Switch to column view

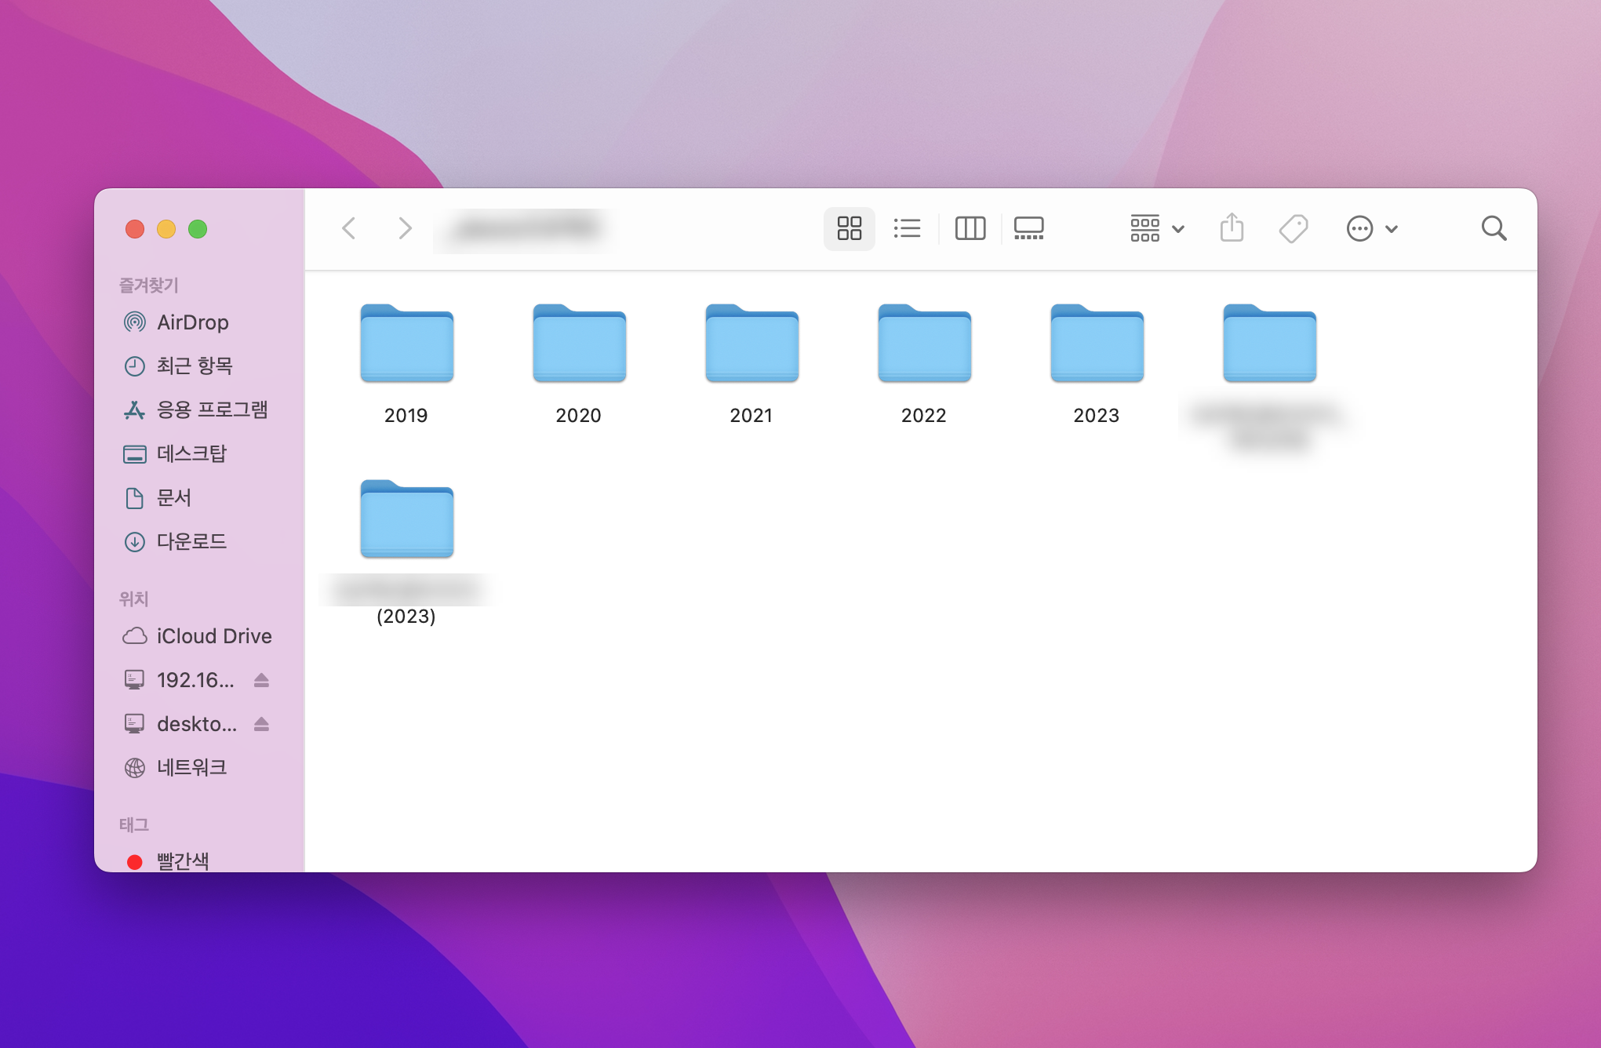click(970, 228)
